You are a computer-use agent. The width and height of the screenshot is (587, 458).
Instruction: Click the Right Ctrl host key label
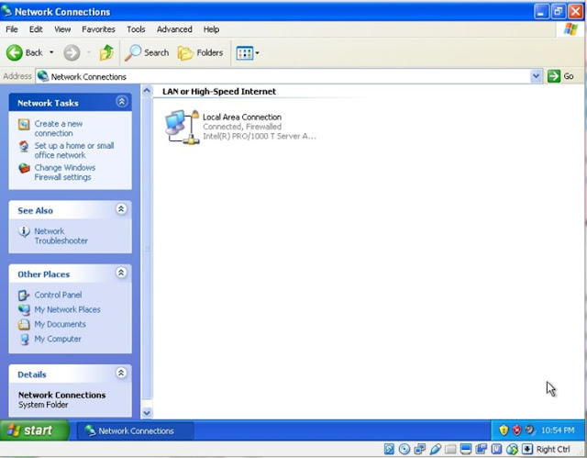(553, 449)
